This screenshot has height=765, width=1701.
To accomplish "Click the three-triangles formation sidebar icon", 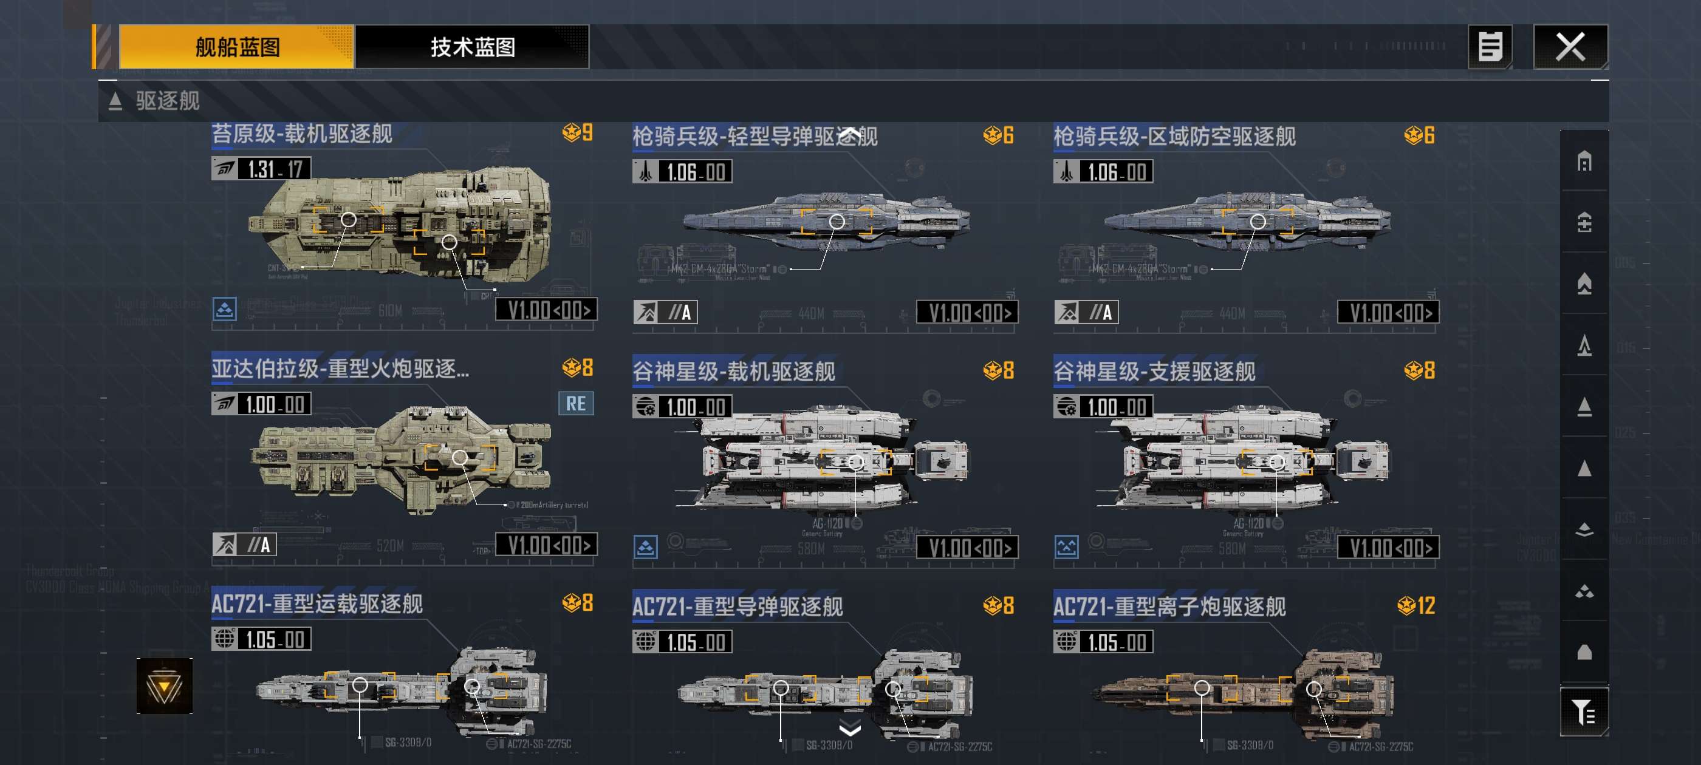I will click(x=1584, y=590).
